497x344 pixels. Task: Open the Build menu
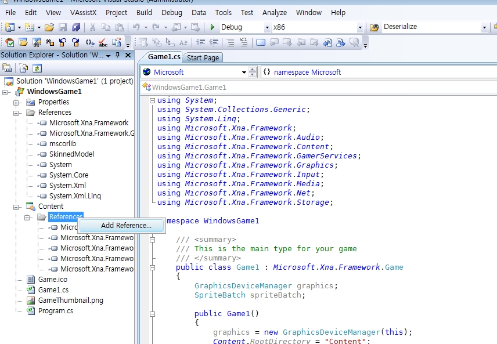point(144,13)
